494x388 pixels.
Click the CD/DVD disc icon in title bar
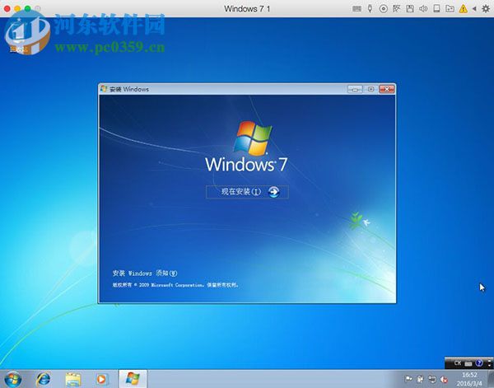click(x=383, y=8)
